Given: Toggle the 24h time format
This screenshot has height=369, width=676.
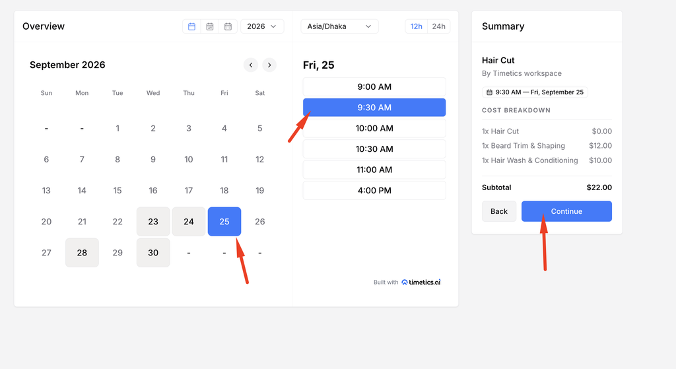Looking at the screenshot, I should tap(439, 26).
